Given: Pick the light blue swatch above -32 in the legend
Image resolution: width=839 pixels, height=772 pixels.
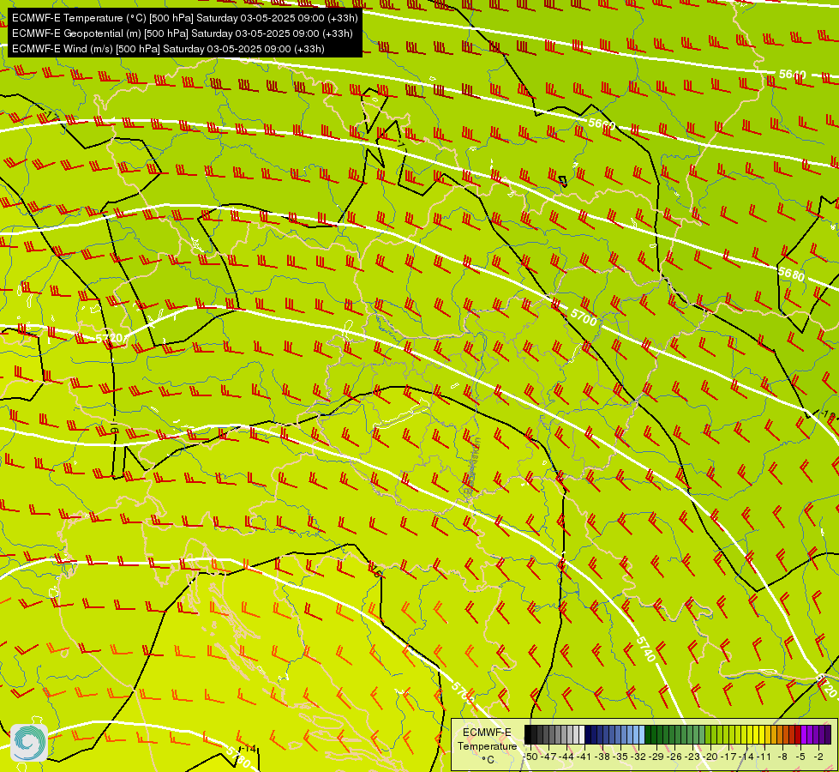Looking at the screenshot, I should point(642,734).
